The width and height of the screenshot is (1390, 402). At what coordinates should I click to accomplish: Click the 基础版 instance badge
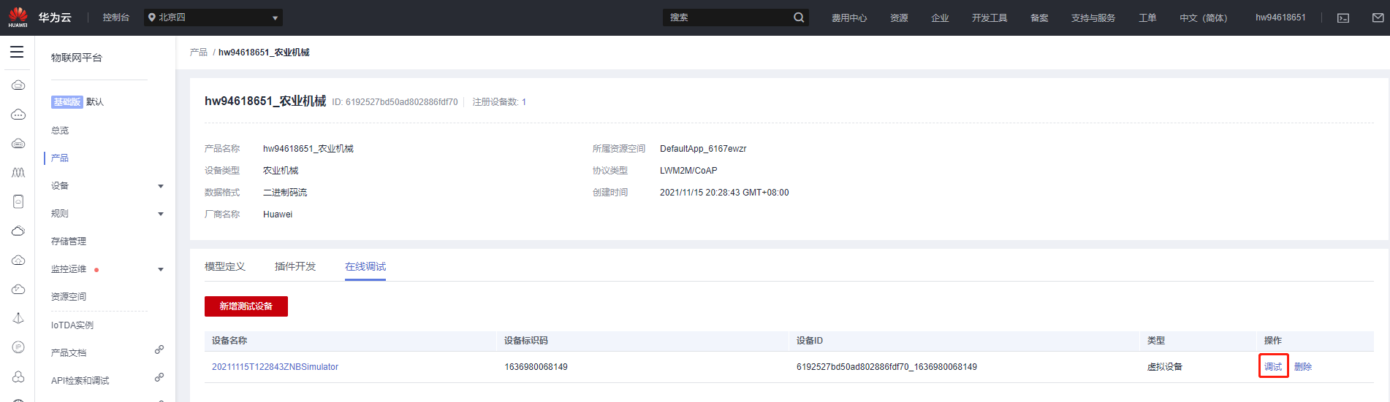67,102
